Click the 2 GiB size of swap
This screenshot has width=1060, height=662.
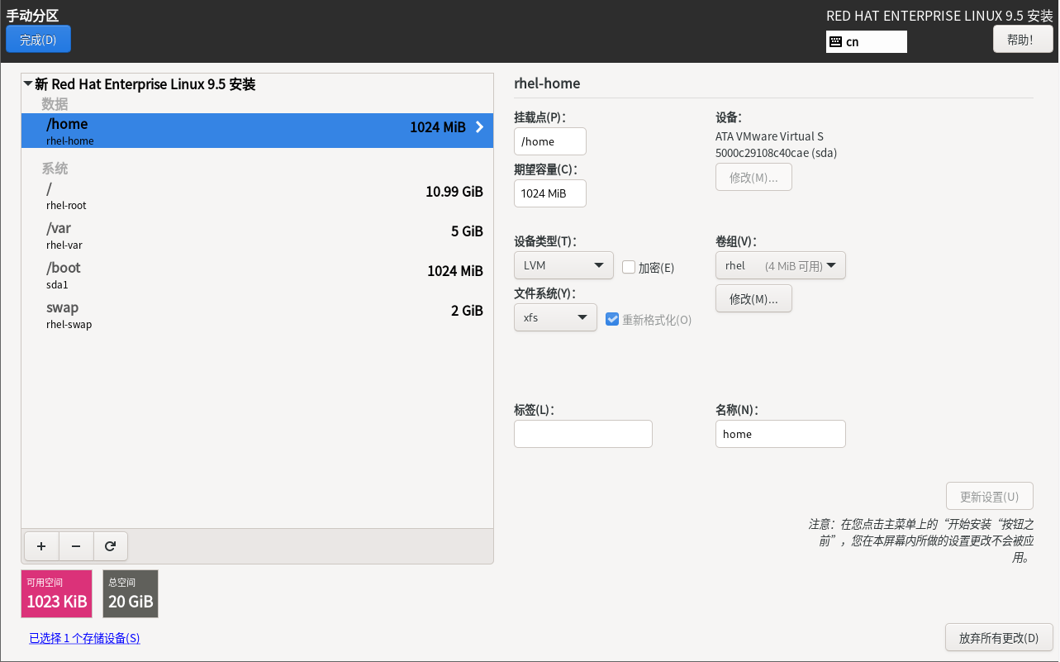coord(467,311)
